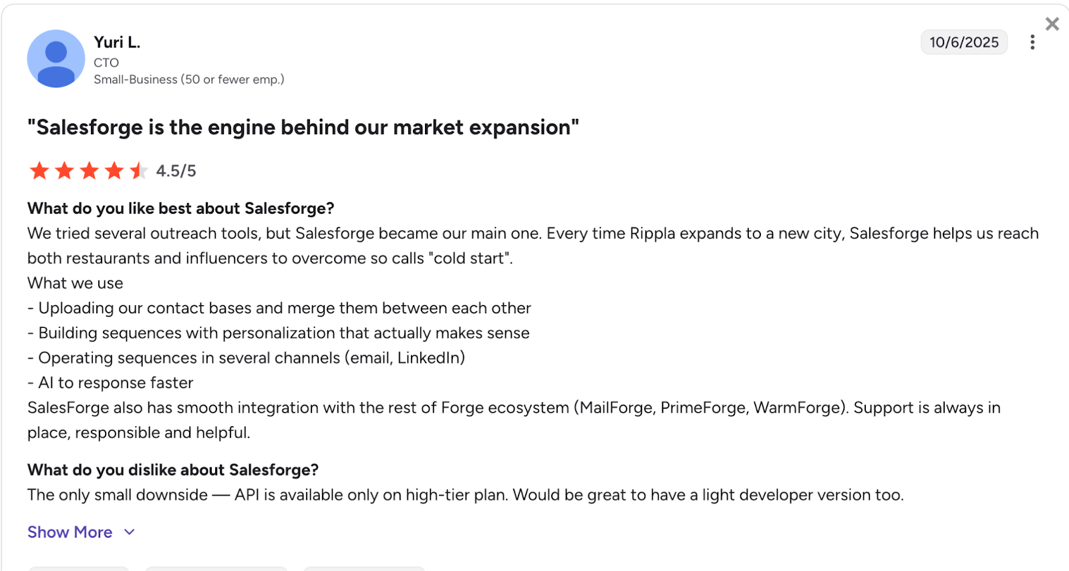Image resolution: width=1069 pixels, height=571 pixels.
Task: Click the leftmost tag pill under Show More
Action: [79, 568]
